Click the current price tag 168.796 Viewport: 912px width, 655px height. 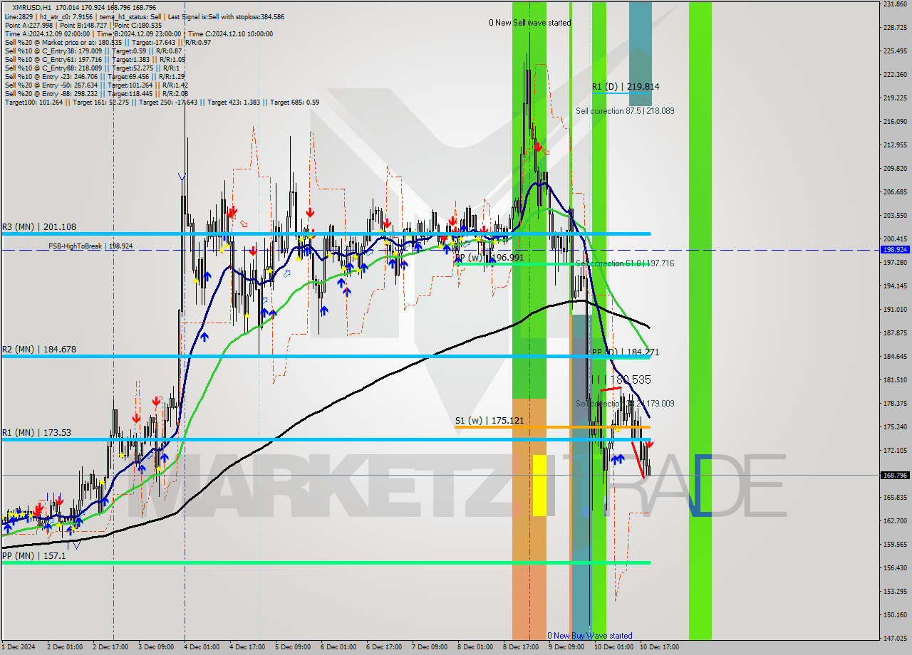(895, 476)
